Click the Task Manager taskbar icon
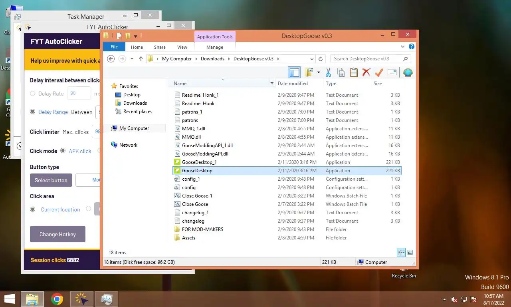Image resolution: width=511 pixels, height=307 pixels. coord(107,299)
